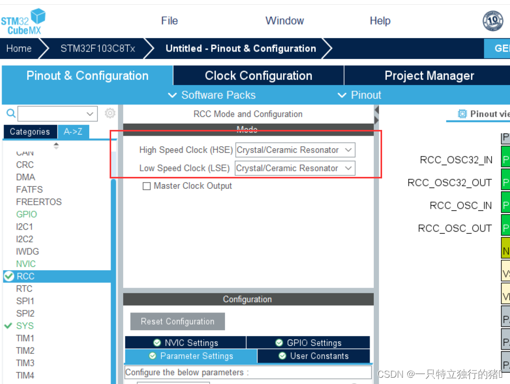The image size is (510, 384).
Task: Expand the Software Packs menu
Action: [x=212, y=95]
